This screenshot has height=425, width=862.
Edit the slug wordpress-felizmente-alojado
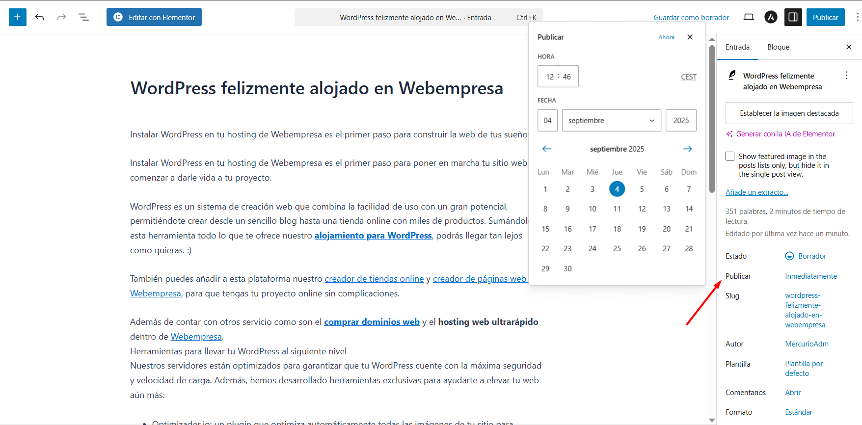point(805,310)
